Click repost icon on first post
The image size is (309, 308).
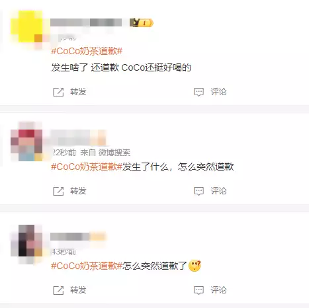[58, 92]
